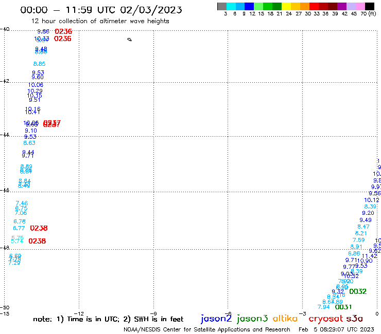Select the 7.46 wave height value
The image size is (381, 334).
tap(22, 203)
